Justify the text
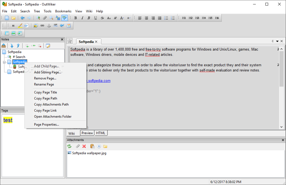This screenshot has height=185, width=286. click(x=160, y=18)
